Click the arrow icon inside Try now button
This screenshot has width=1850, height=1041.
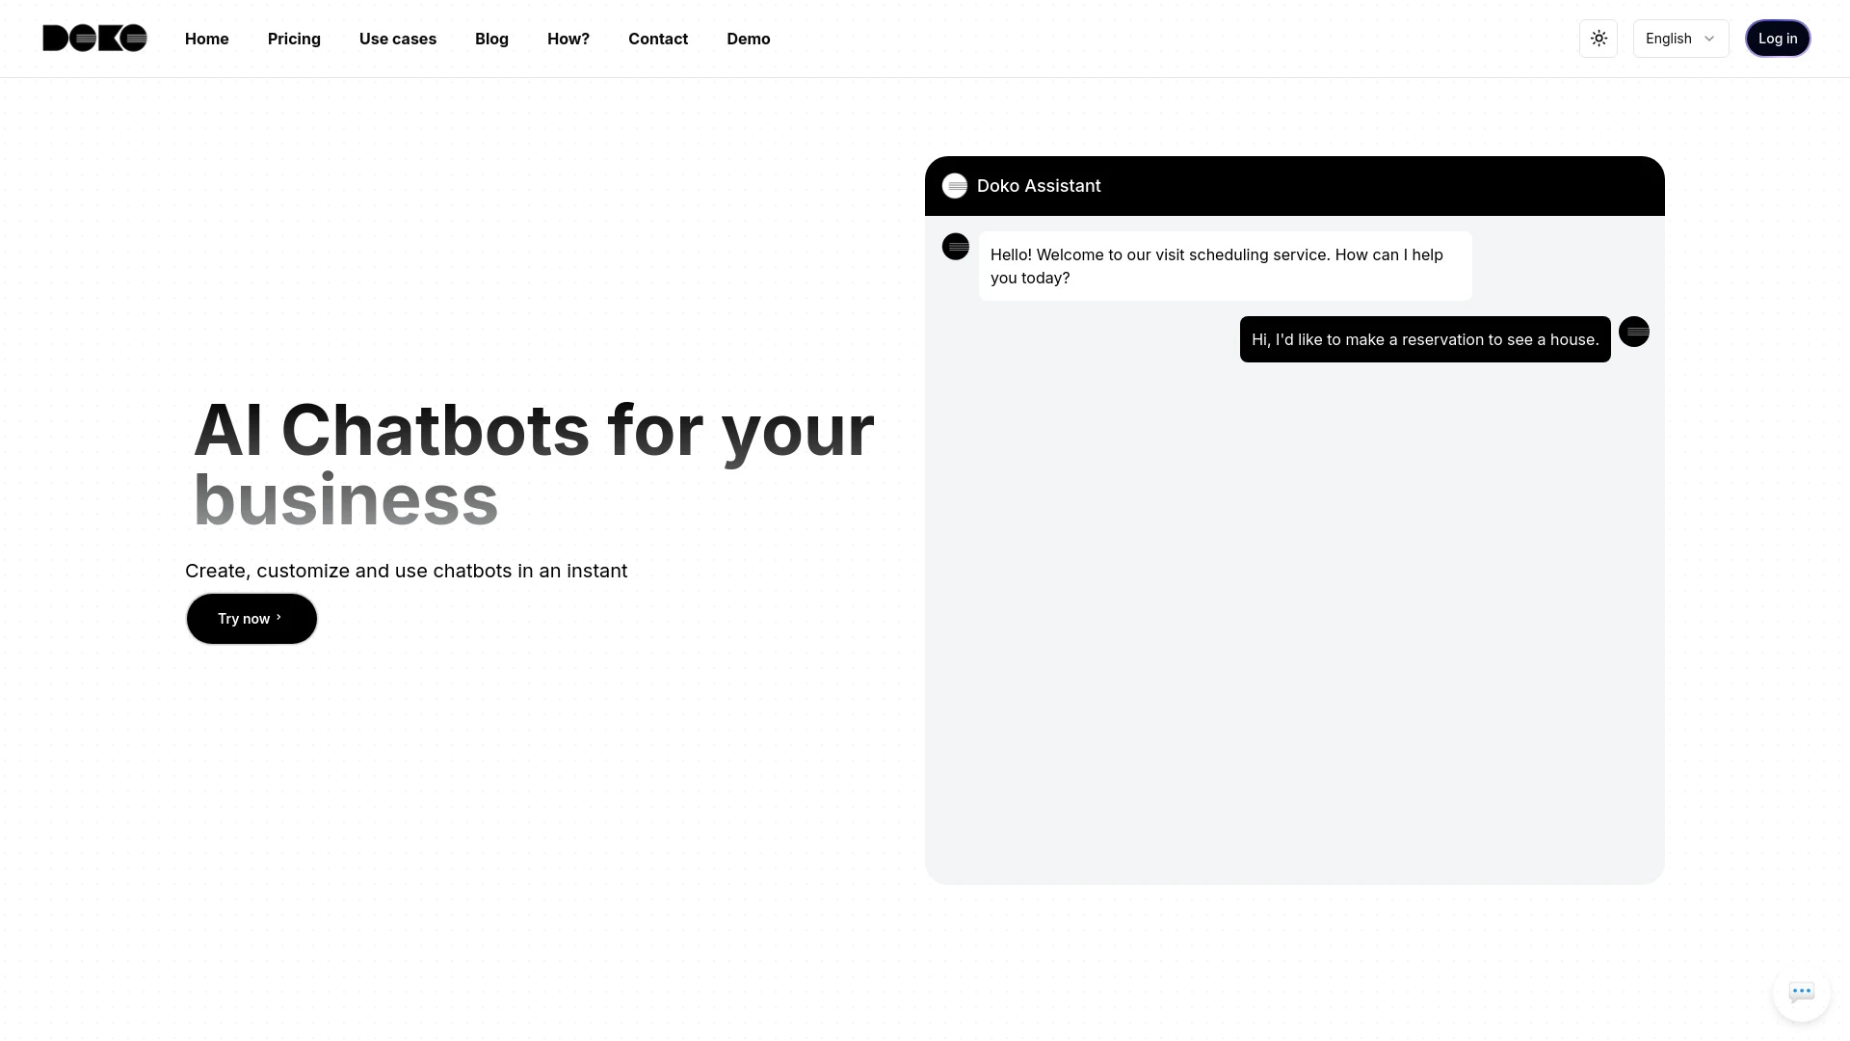pyautogui.click(x=279, y=618)
